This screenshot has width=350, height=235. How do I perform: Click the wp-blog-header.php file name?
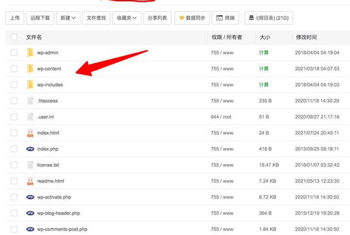pos(58,213)
